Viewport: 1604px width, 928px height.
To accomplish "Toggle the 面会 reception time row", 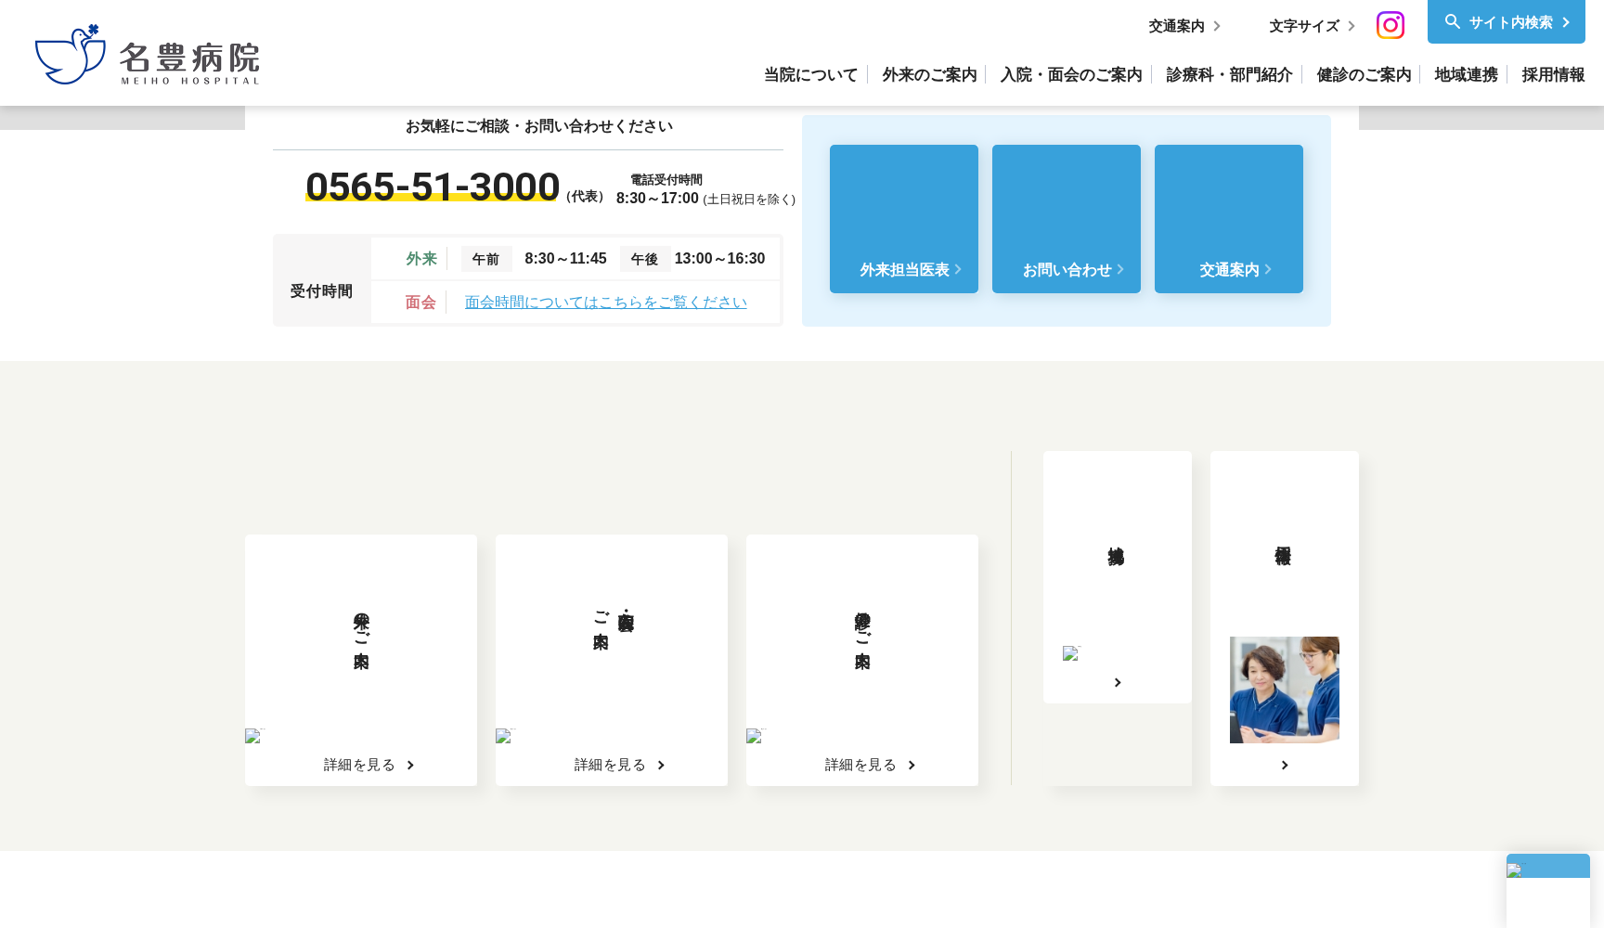I will click(x=420, y=302).
